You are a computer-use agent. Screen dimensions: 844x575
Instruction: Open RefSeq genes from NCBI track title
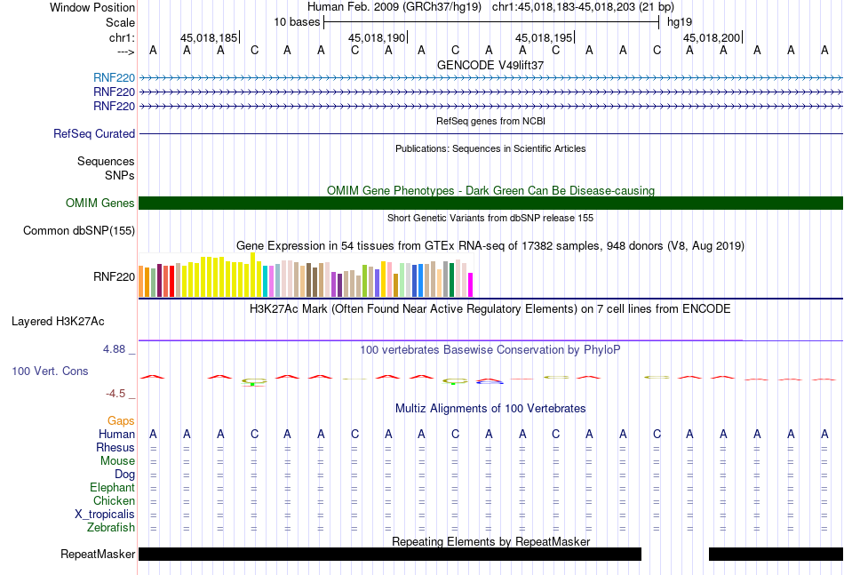coord(490,121)
